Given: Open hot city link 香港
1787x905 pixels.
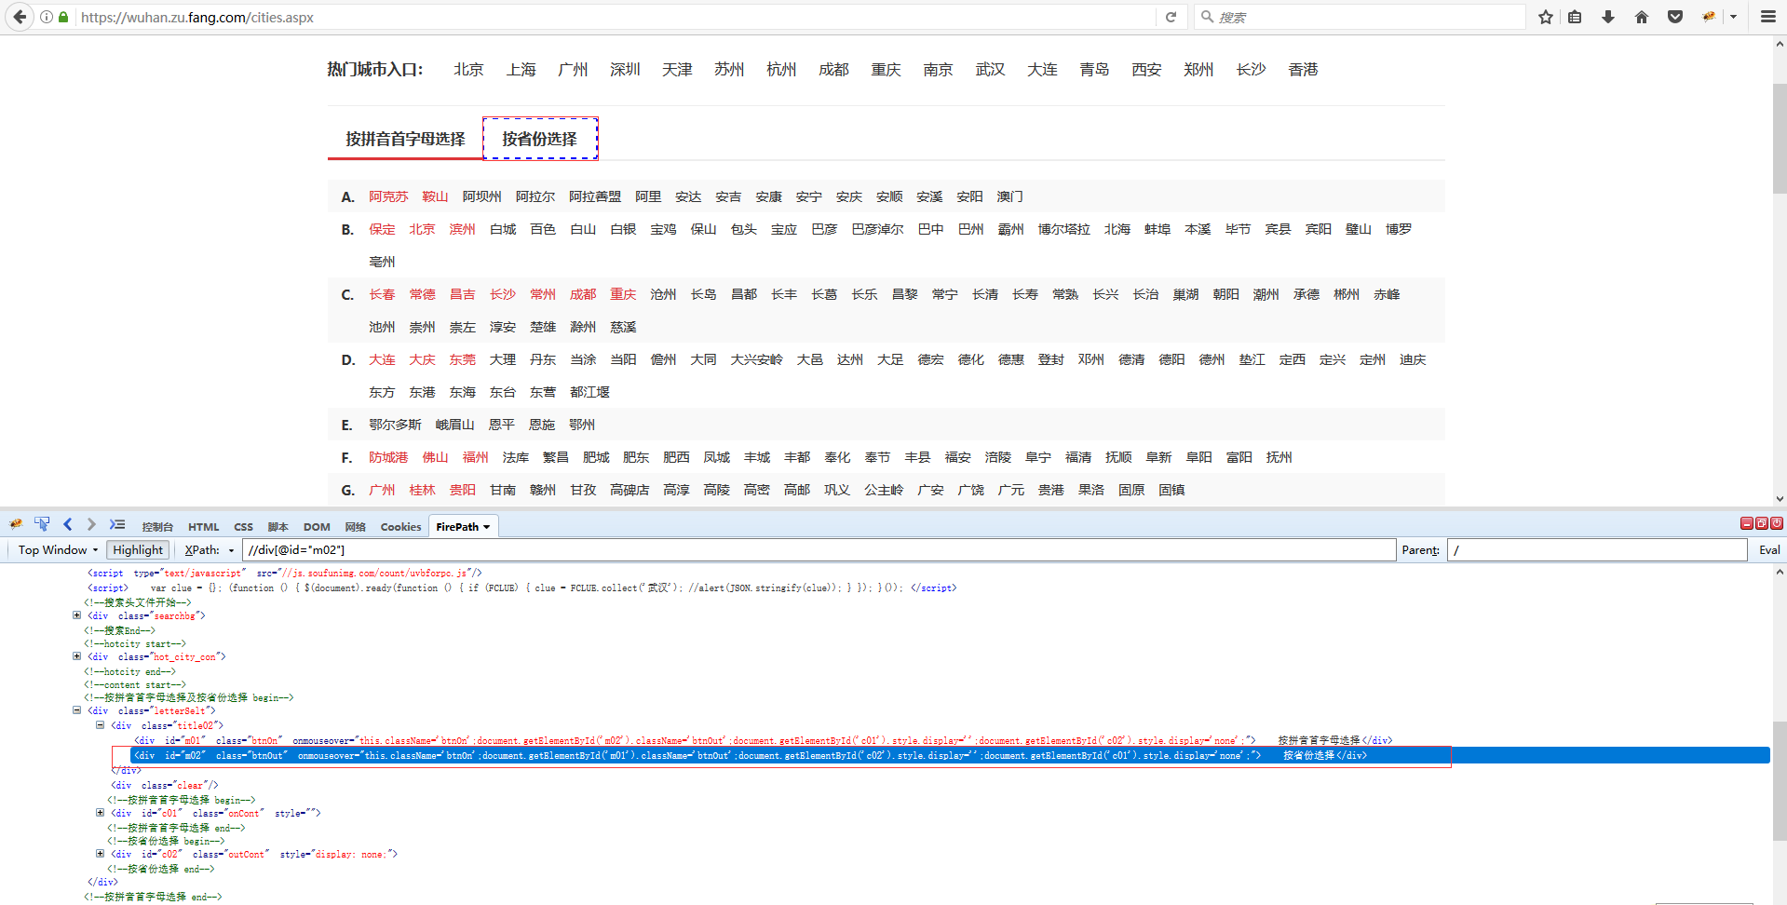Looking at the screenshot, I should 1303,70.
